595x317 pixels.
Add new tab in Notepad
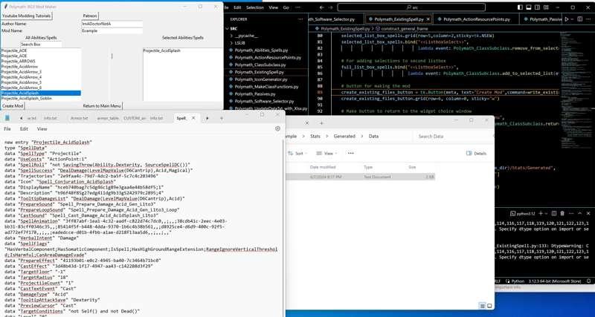pyautogui.click(x=222, y=118)
